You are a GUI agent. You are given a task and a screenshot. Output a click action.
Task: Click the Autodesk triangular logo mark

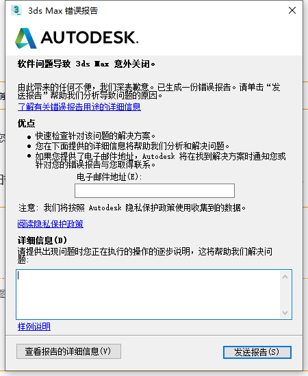[x=26, y=38]
